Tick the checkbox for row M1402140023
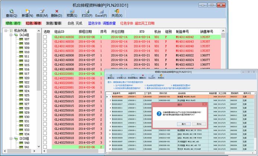258x156 pixels. 45,64
